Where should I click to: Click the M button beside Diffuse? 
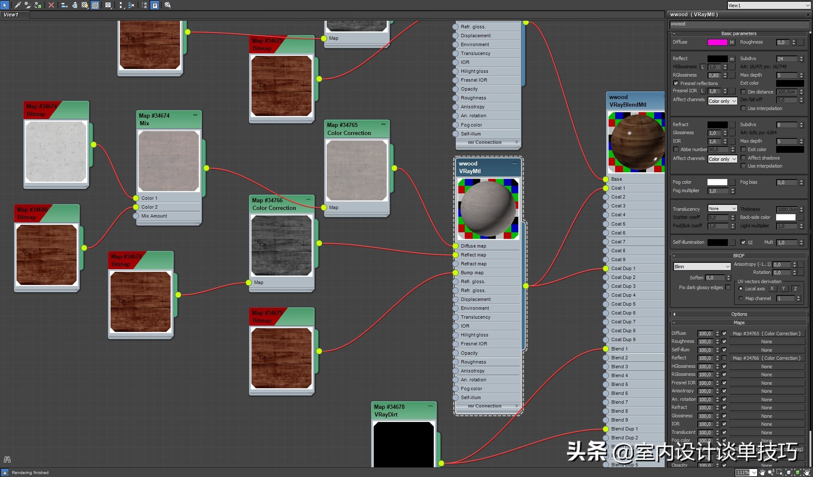point(732,42)
